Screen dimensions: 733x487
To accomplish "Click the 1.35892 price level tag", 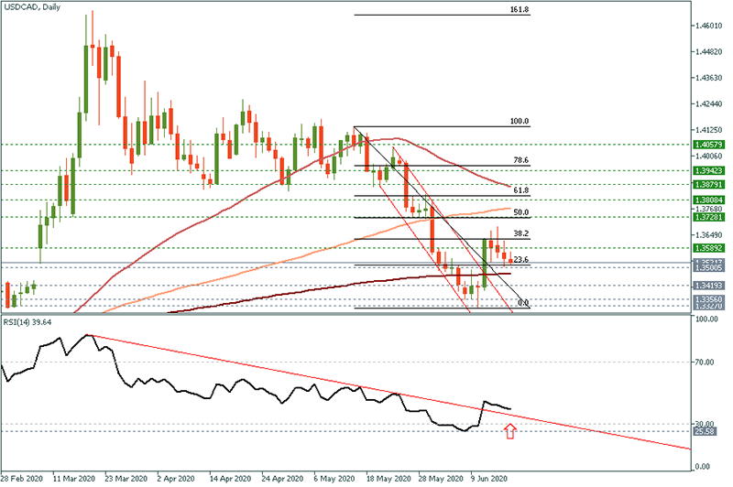I will click(708, 248).
